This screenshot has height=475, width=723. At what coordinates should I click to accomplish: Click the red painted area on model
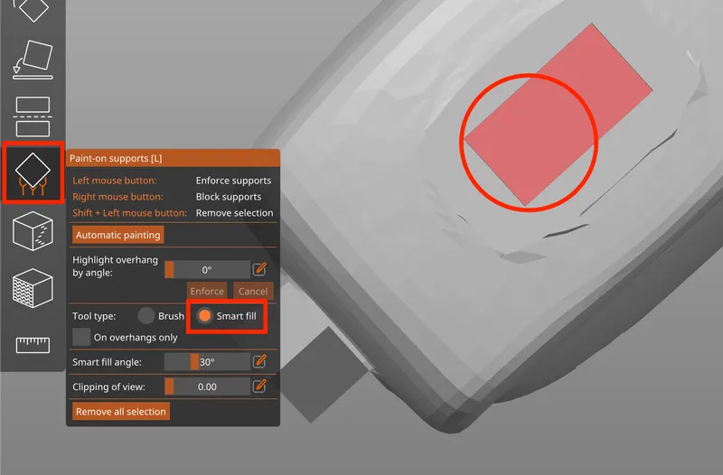(x=559, y=115)
